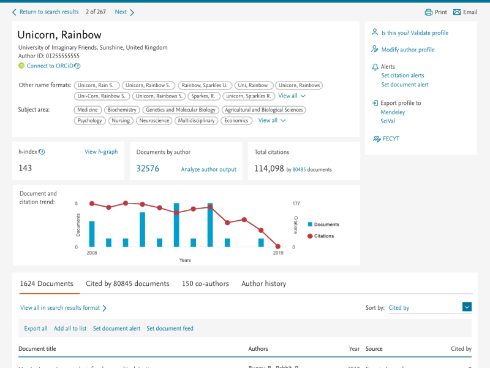Screen dimensions: 490x368
Task: Click help icon beside Connect to ORCID
Action: (x=78, y=66)
